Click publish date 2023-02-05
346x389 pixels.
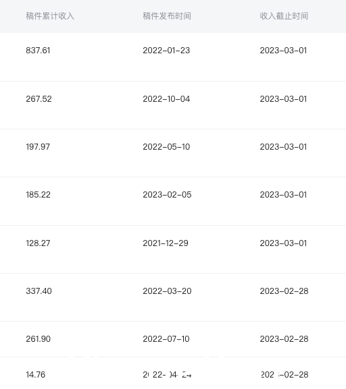(167, 195)
